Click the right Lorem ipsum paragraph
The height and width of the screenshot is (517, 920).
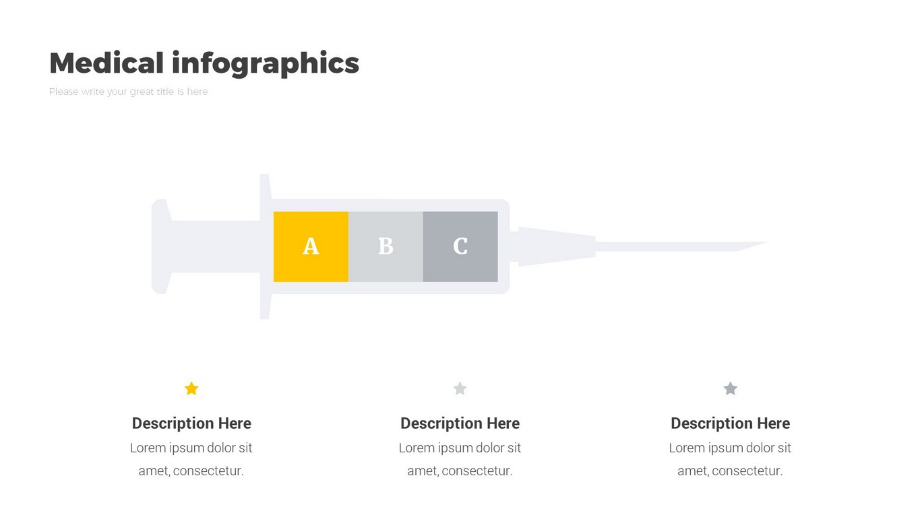730,459
